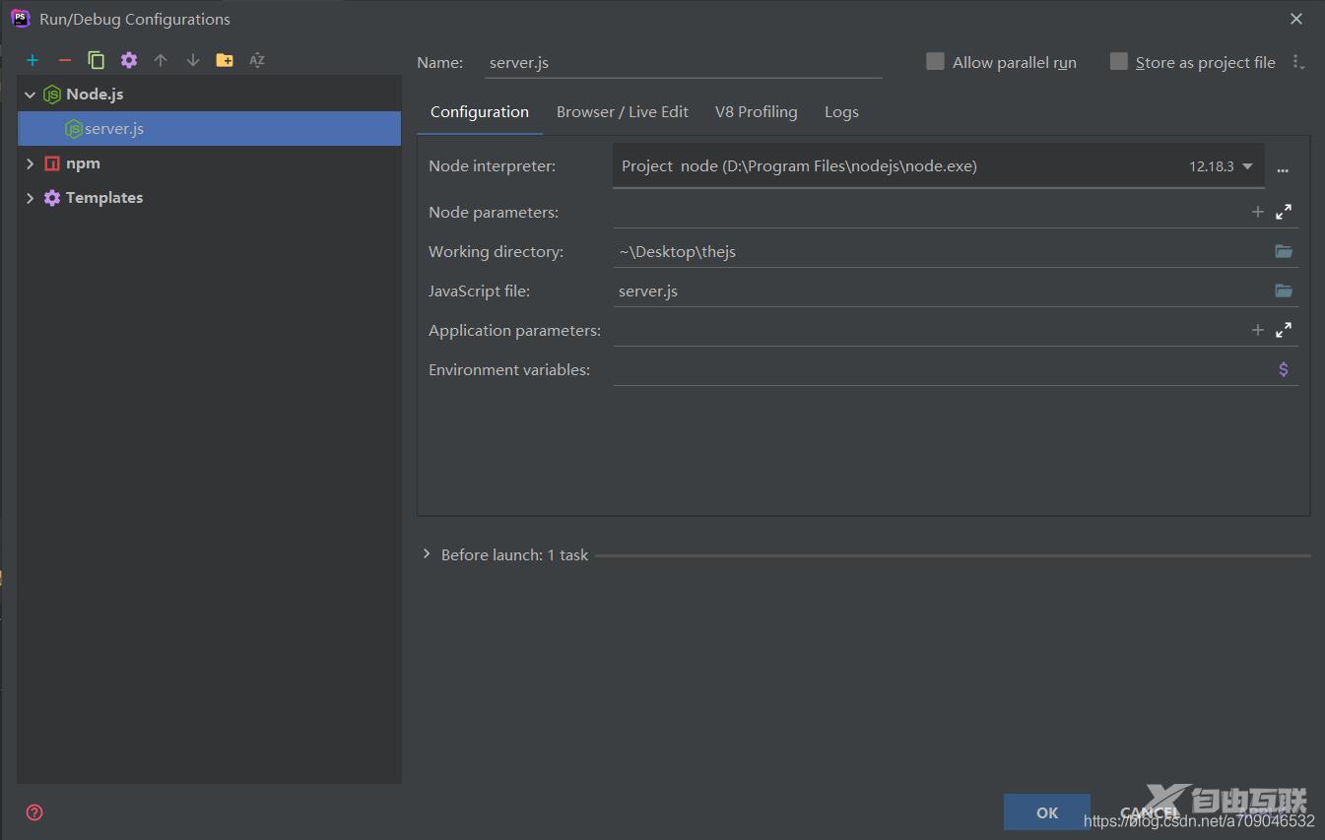Confirm with the OK button
This screenshot has height=840, width=1325.
coord(1047,812)
